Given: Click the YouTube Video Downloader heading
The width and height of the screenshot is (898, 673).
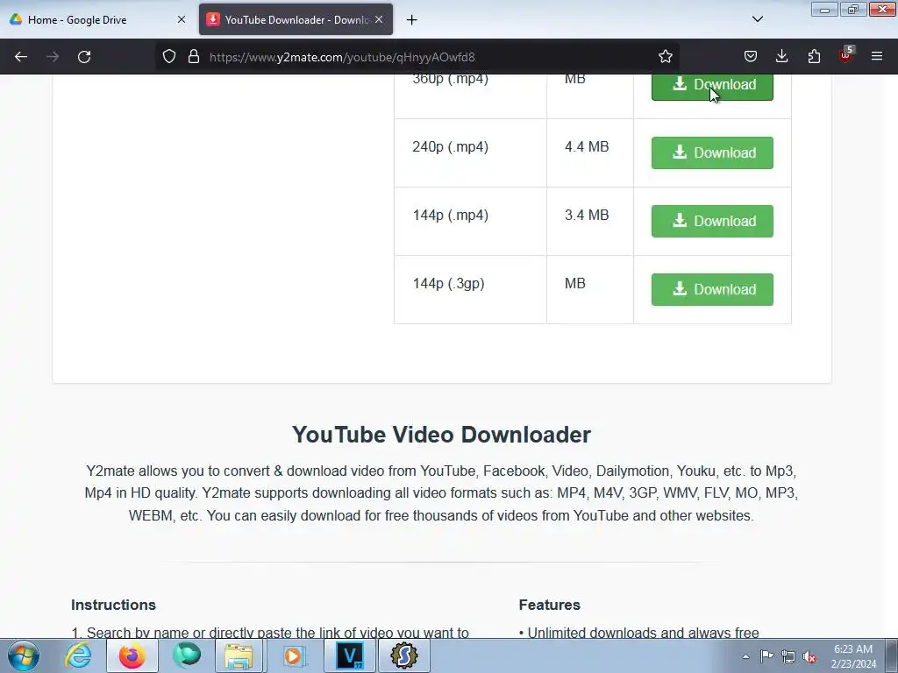Looking at the screenshot, I should tap(442, 435).
